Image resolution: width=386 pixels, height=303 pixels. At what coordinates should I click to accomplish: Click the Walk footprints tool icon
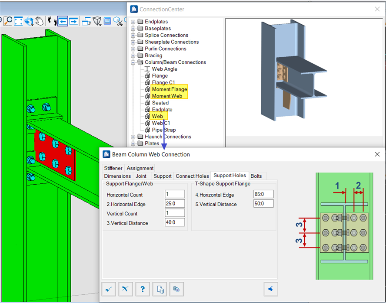coord(51,21)
